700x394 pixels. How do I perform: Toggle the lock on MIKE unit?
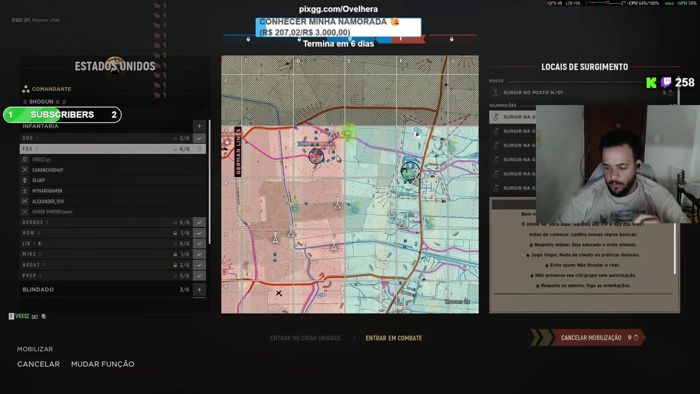(176, 254)
